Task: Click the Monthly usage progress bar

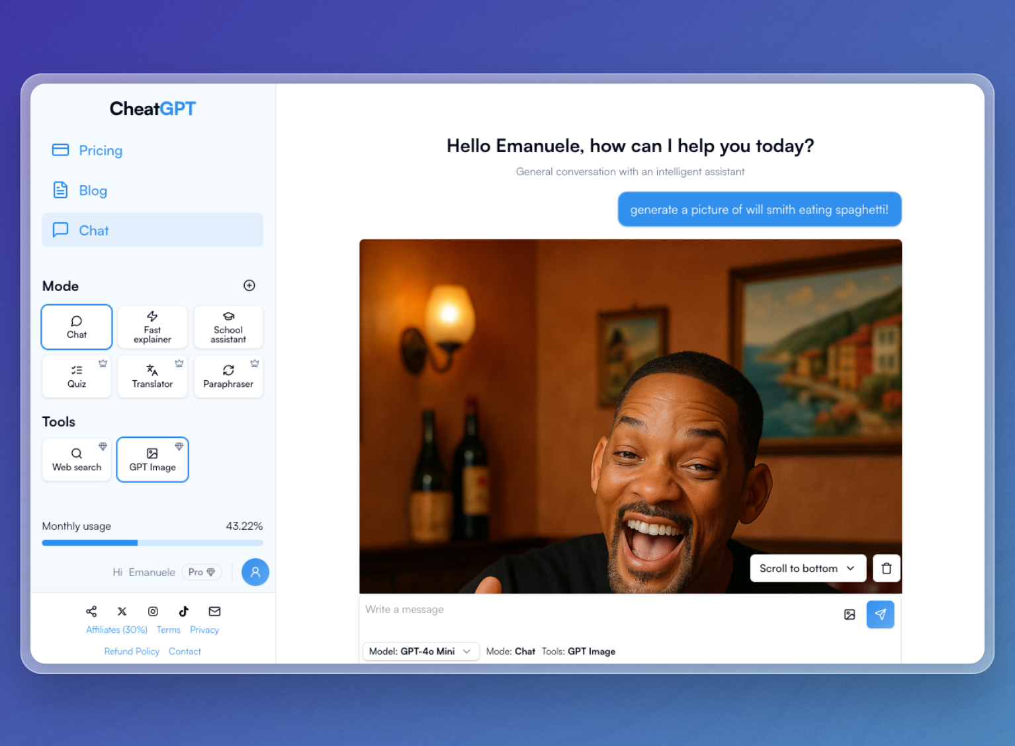Action: pos(152,543)
